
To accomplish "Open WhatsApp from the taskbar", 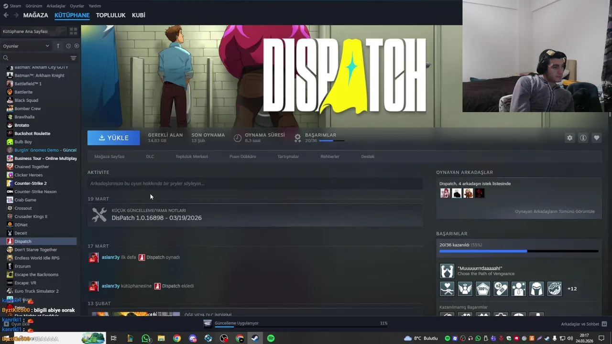I will coord(146,338).
